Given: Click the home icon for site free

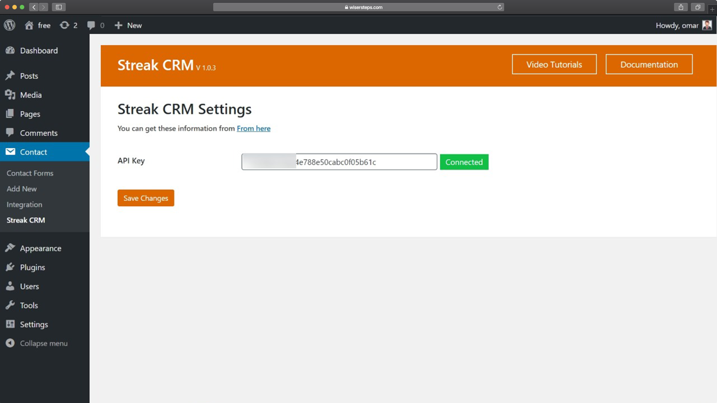Looking at the screenshot, I should tap(29, 25).
